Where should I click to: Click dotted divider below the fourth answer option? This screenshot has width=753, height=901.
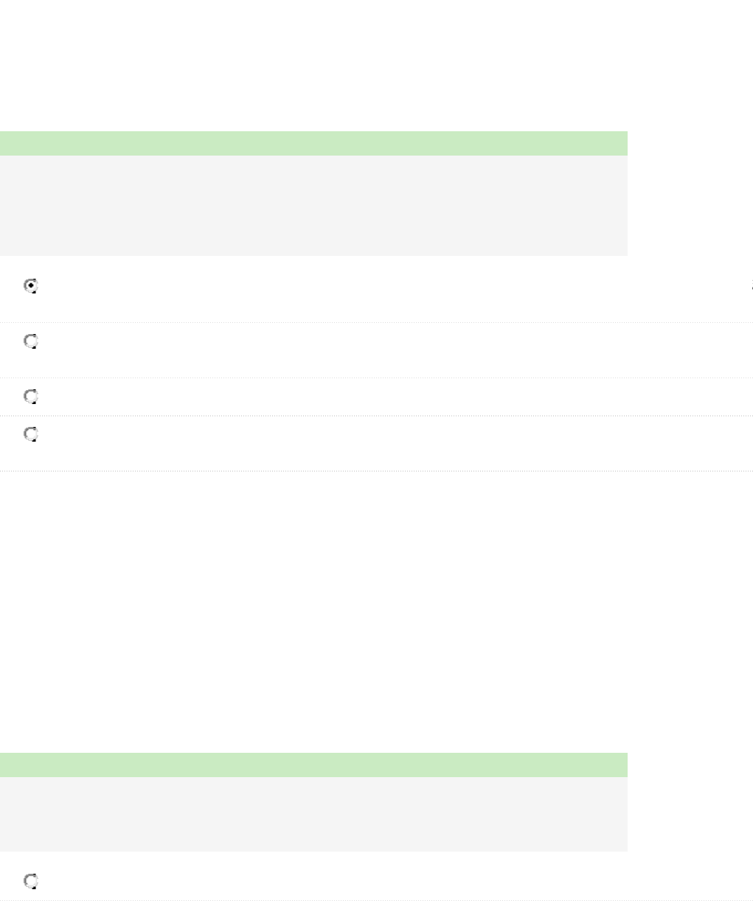click(x=369, y=471)
